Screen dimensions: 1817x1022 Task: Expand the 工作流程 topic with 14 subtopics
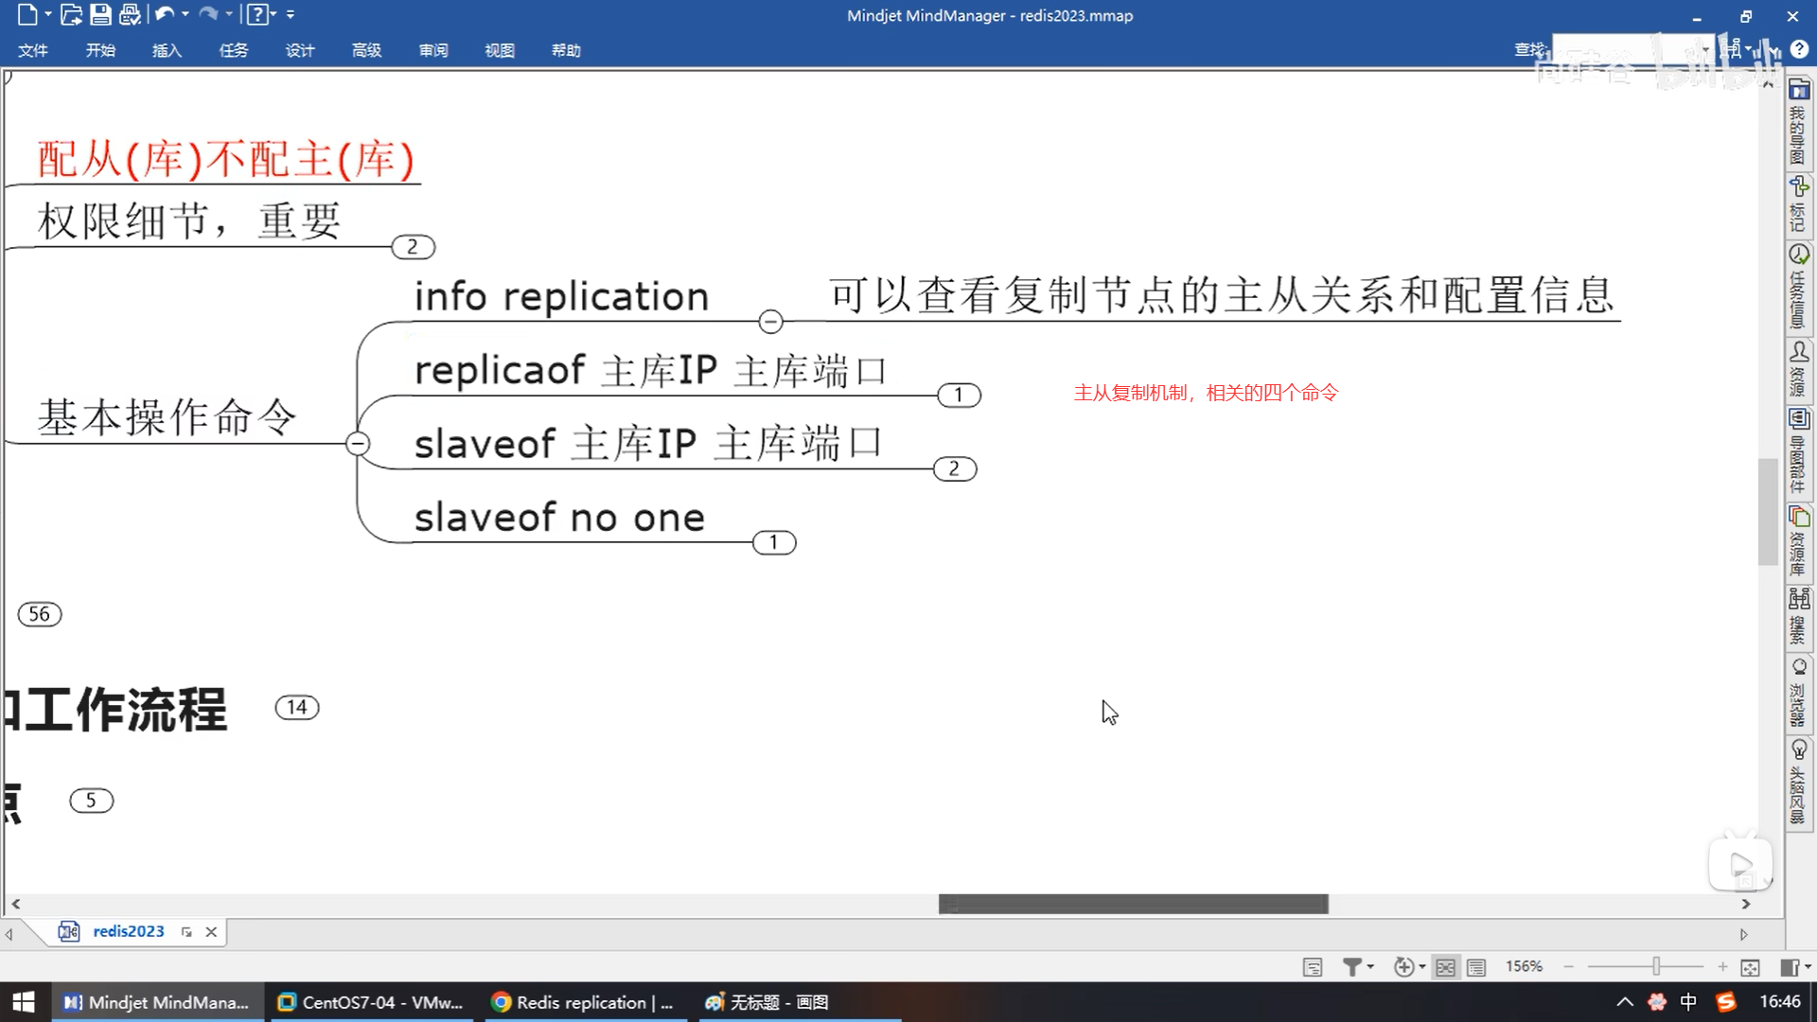tap(297, 707)
